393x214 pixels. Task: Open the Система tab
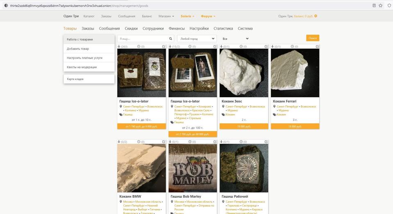(245, 28)
